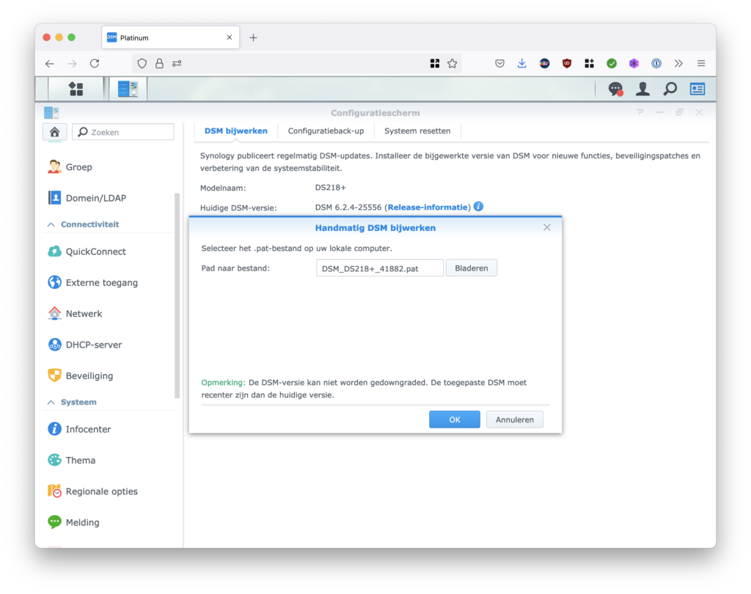Screen dimensions: 751x594
Task: Select the Platinum browser tab
Action: tap(170, 37)
